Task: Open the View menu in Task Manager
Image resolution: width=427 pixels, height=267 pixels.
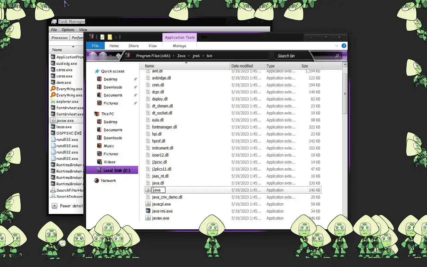Action: click(x=83, y=30)
